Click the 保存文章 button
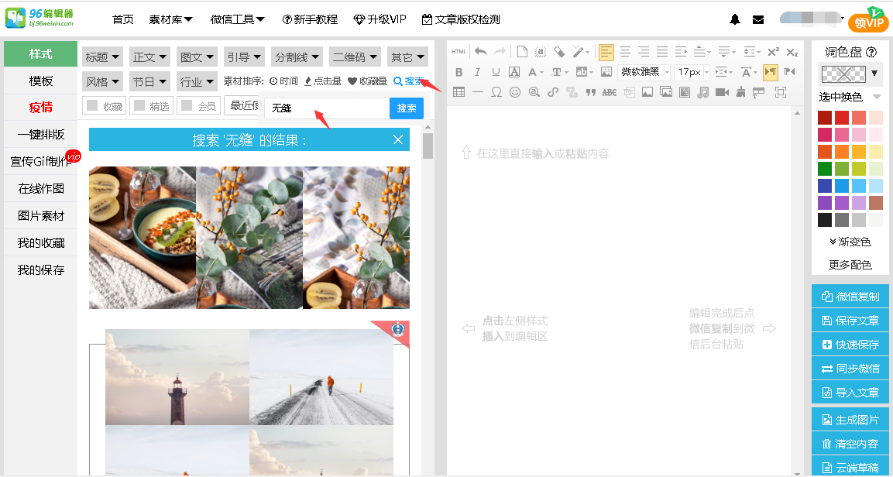This screenshot has width=893, height=477. [850, 321]
